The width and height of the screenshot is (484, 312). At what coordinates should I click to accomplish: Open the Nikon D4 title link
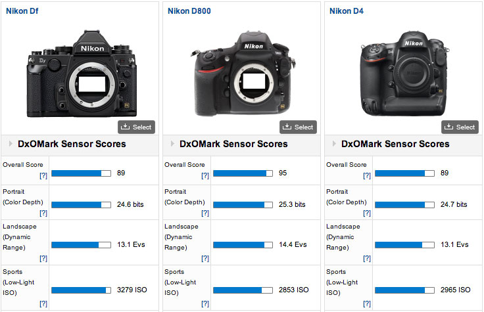click(x=347, y=11)
